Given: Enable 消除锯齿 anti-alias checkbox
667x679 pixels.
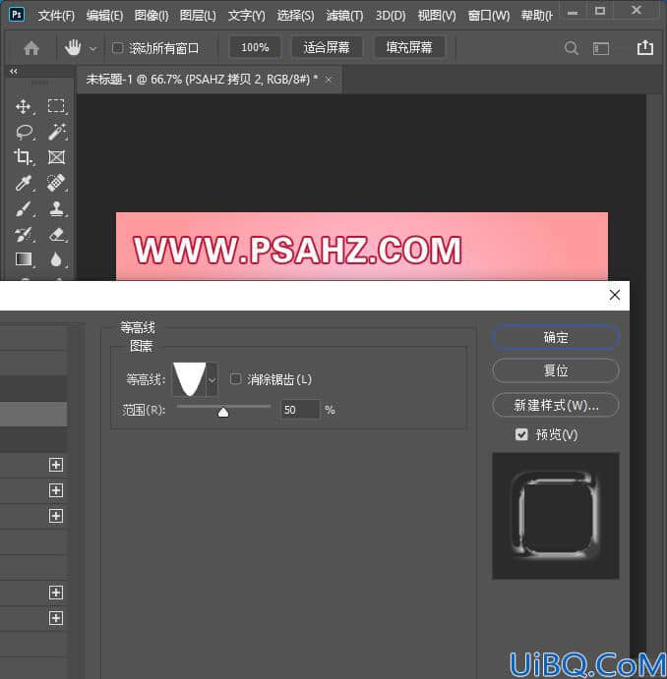Looking at the screenshot, I should coord(236,379).
